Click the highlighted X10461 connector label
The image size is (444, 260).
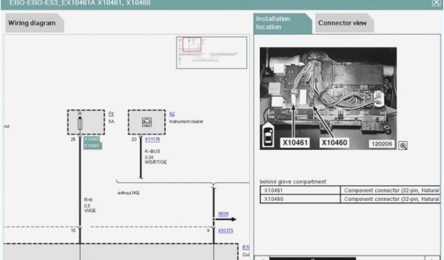[92, 140]
